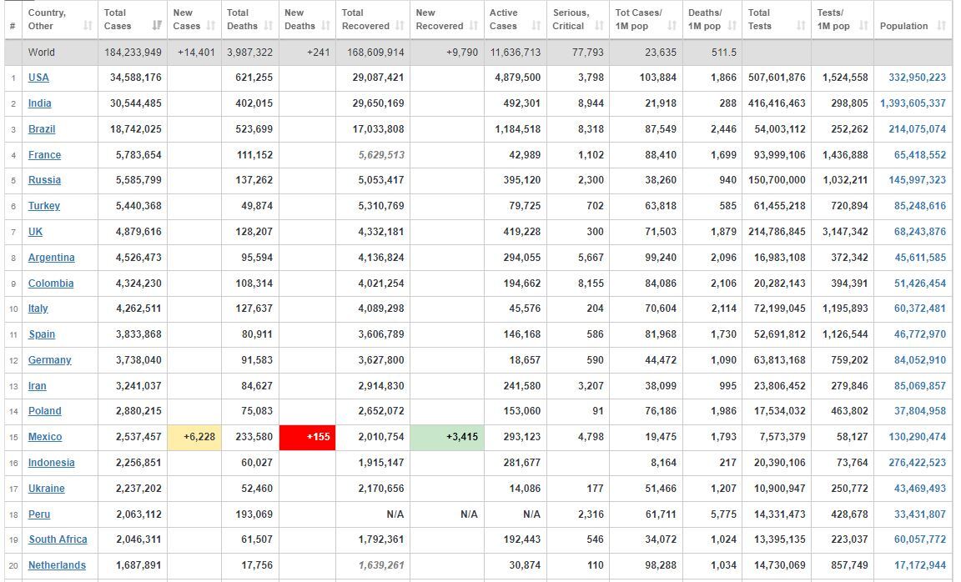Sort by Total Cases sort icon
The width and height of the screenshot is (961, 582).
tap(157, 26)
